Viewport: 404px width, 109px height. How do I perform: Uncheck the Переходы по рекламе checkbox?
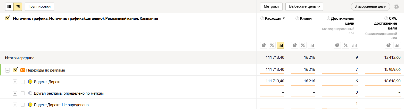click(x=15, y=70)
